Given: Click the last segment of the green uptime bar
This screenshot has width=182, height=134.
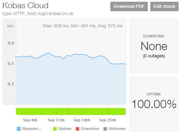Looking at the screenshot, I should pyautogui.click(x=117, y=111).
